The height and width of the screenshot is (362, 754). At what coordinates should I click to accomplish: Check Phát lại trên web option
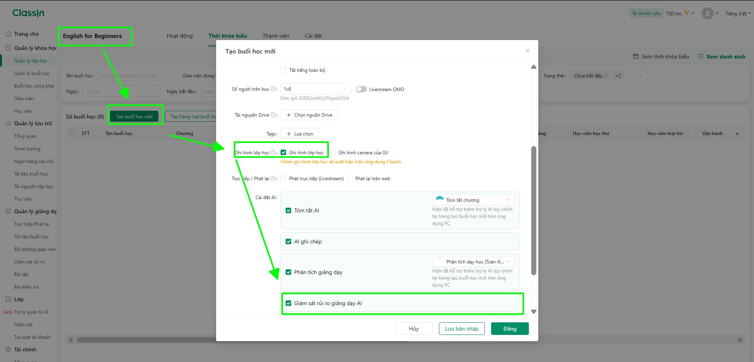point(350,179)
